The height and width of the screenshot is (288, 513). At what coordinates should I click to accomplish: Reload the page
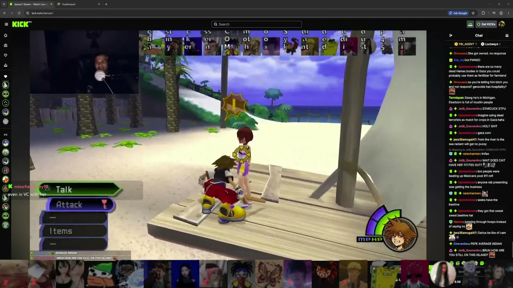pyautogui.click(x=19, y=13)
